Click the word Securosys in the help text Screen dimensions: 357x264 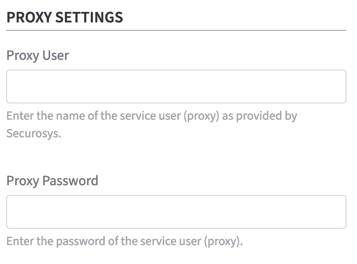(33, 133)
